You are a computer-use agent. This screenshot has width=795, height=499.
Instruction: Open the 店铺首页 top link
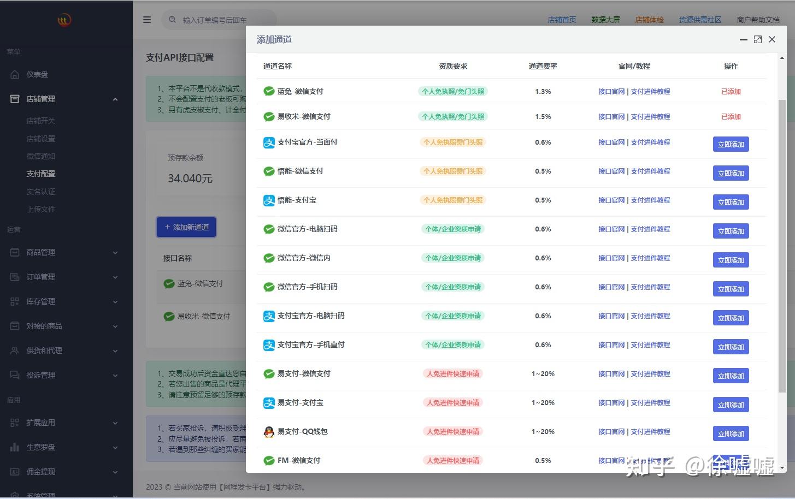point(562,20)
